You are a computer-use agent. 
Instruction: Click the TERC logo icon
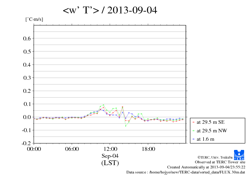(x=239, y=155)
